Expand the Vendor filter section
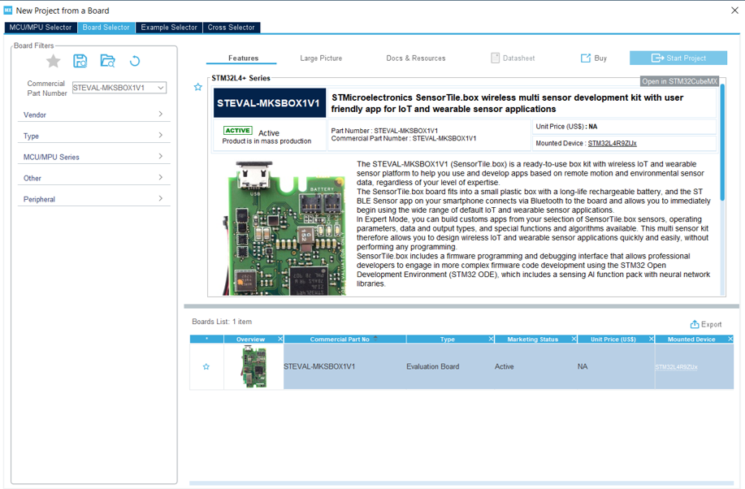Screen dimensions: 745x489 click(x=94, y=115)
